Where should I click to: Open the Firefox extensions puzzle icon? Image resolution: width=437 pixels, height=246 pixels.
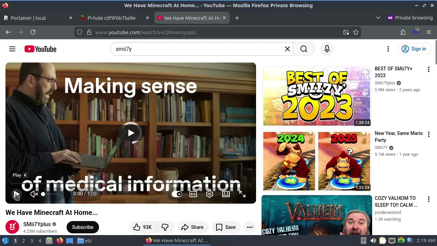[403, 32]
